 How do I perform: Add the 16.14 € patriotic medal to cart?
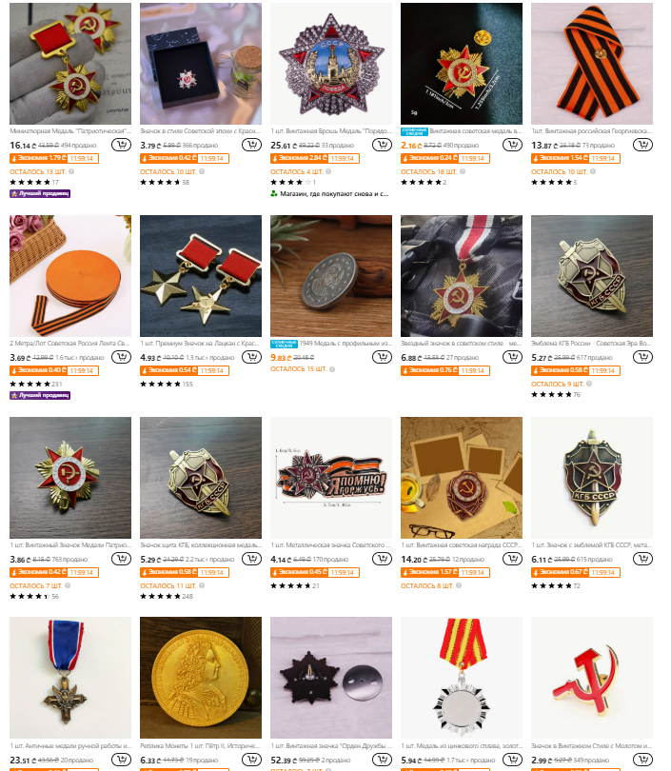121,145
